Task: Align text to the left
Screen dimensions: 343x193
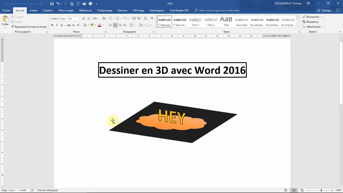Action: tap(110, 25)
